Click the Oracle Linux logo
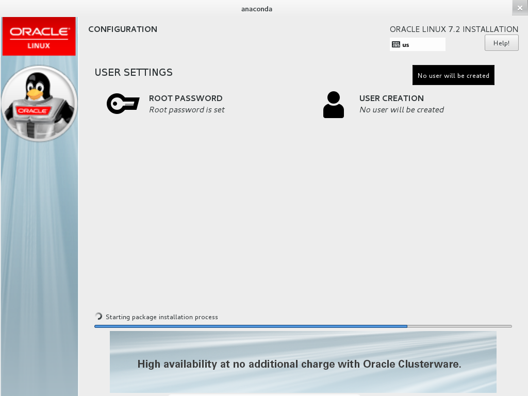Image resolution: width=528 pixels, height=396 pixels. pyautogui.click(x=39, y=37)
